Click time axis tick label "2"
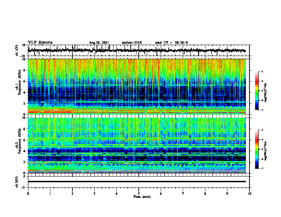Viewport: 281px width, 217px height. coord(72,194)
